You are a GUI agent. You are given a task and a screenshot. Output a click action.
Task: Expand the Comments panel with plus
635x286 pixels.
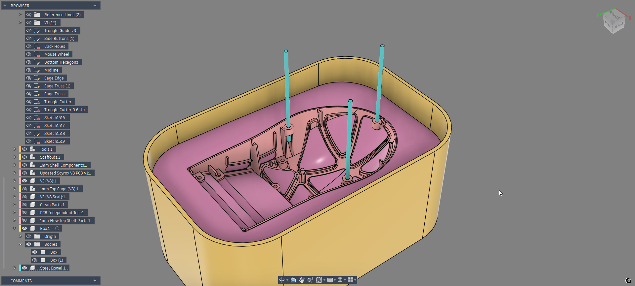(95, 280)
